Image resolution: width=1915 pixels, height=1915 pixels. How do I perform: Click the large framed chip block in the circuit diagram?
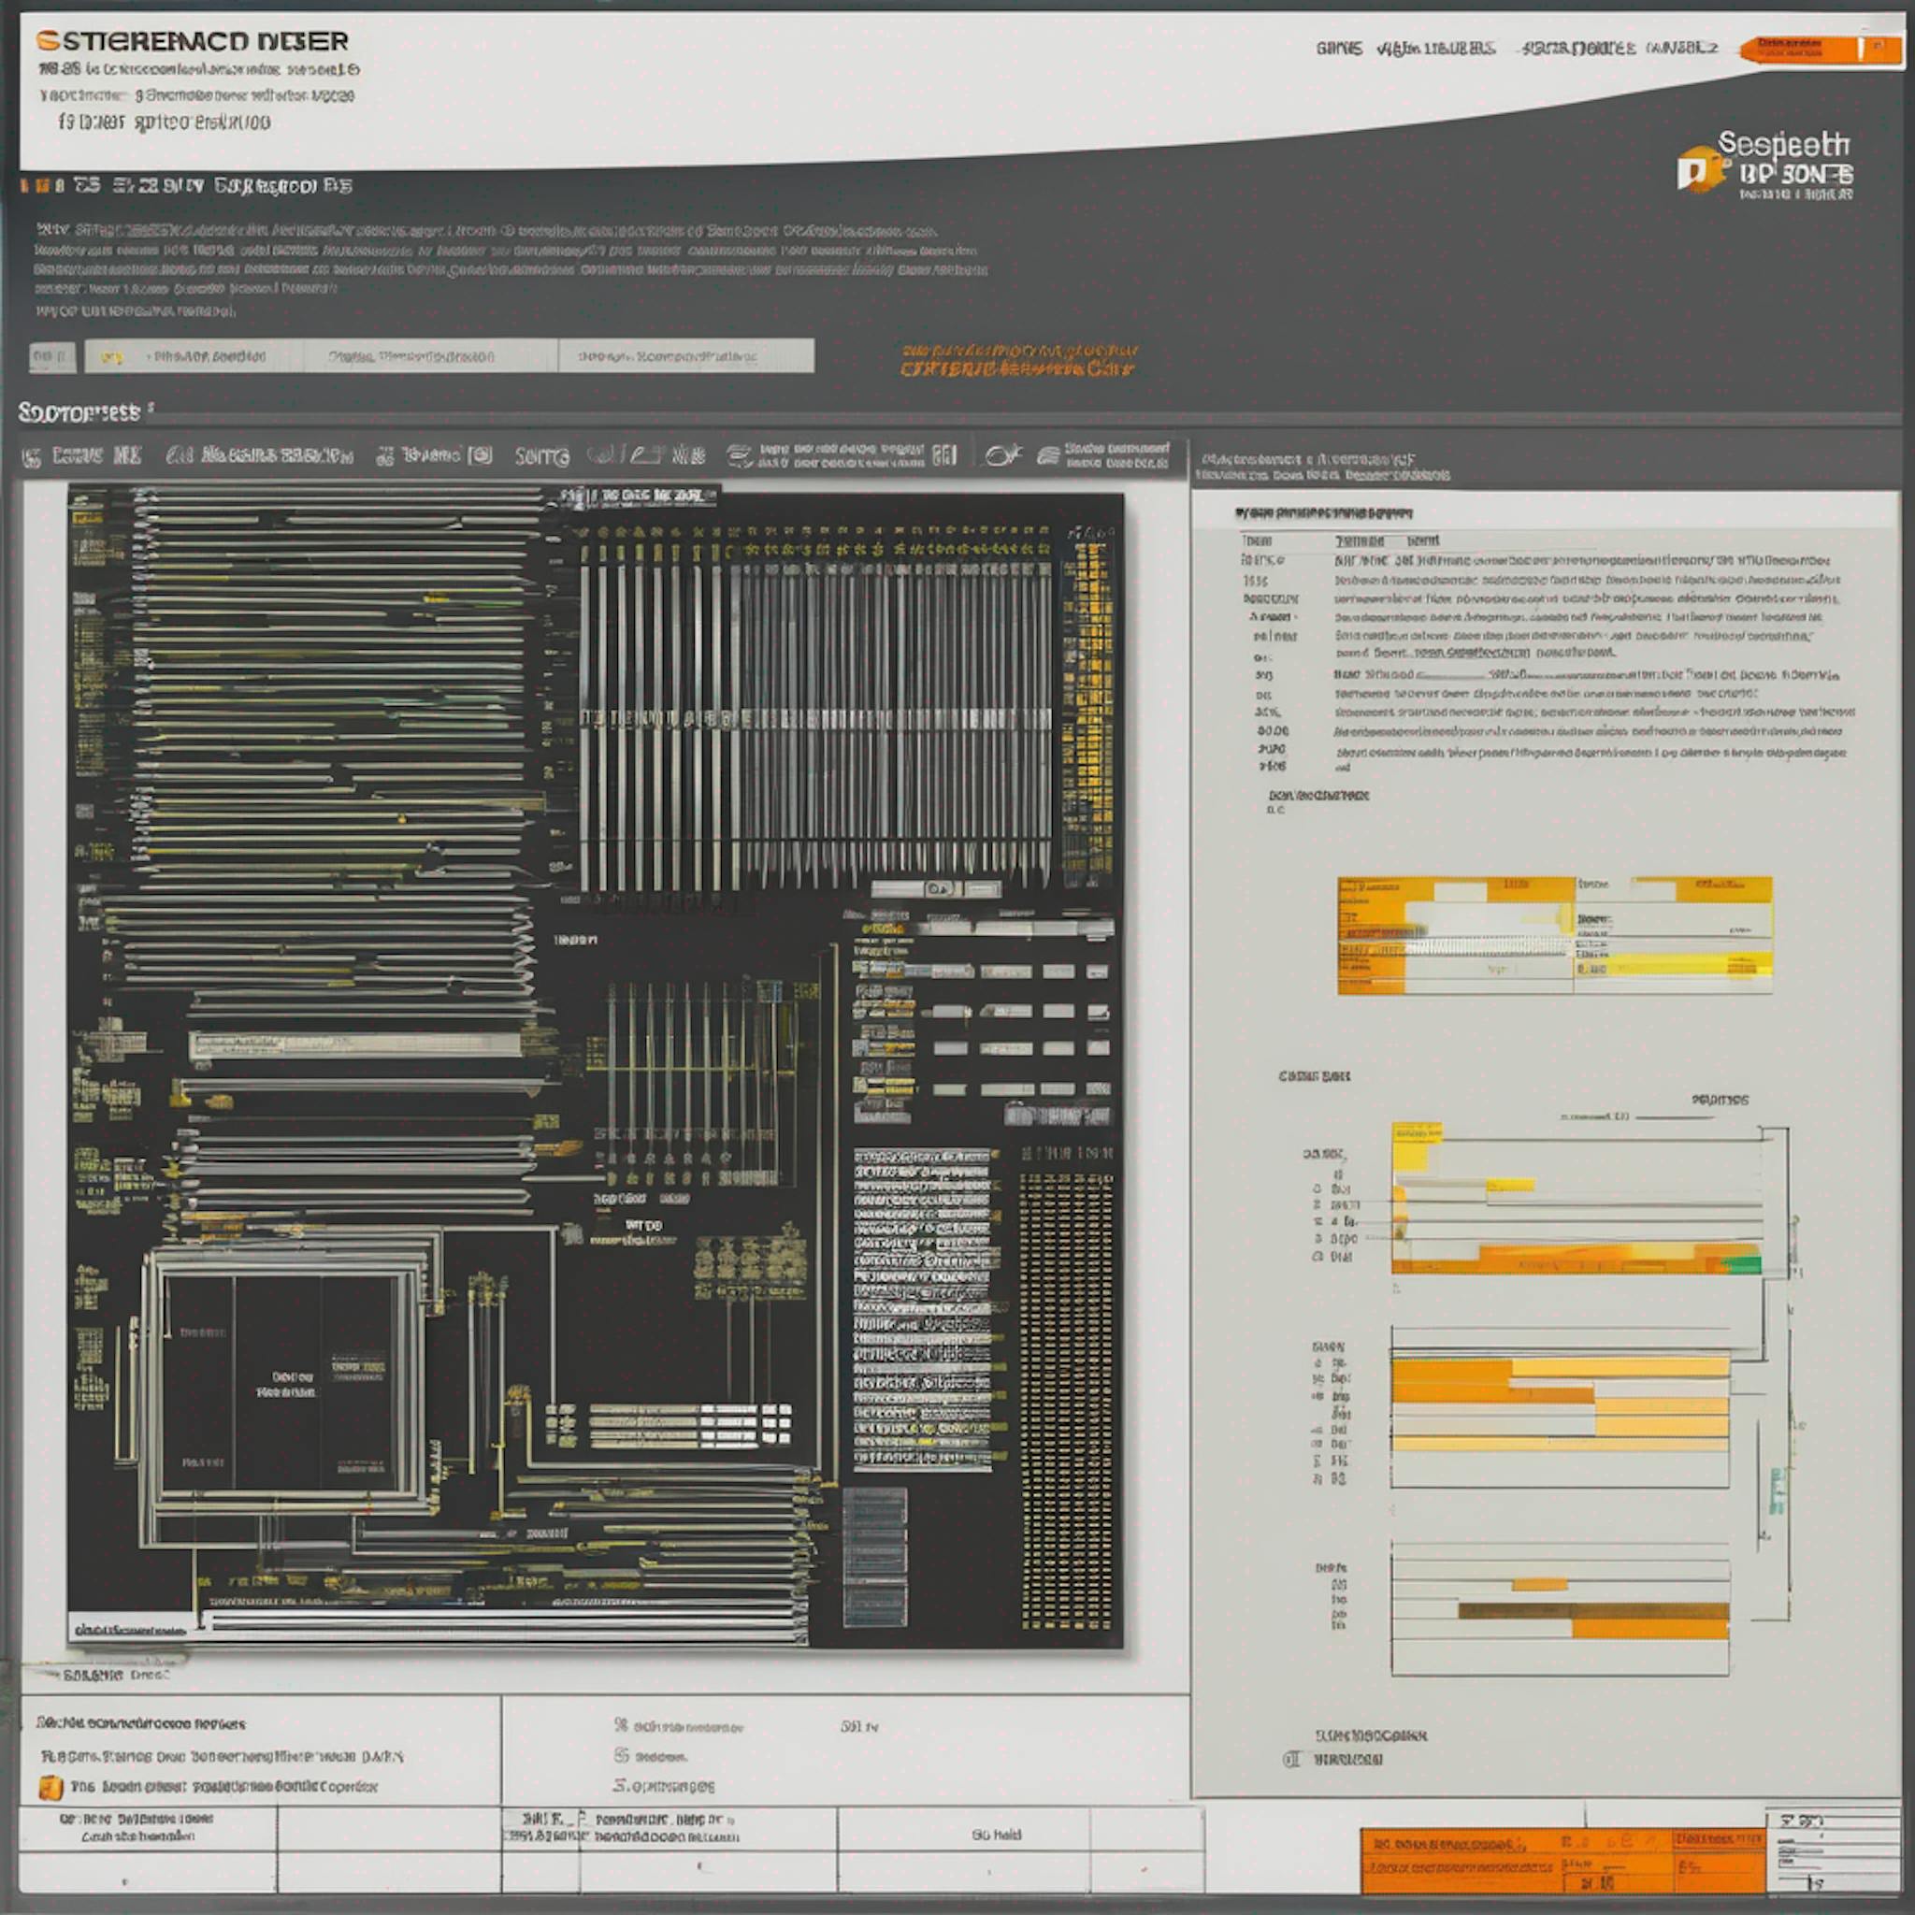[x=285, y=1384]
